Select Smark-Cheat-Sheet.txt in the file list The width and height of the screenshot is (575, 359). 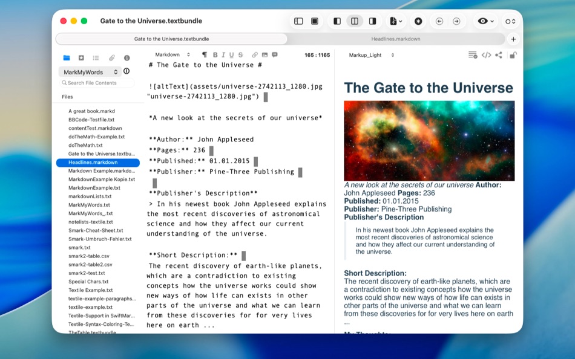coord(95,230)
